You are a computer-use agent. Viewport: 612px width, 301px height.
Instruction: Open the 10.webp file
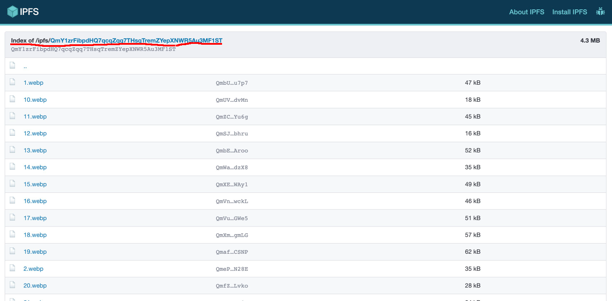pos(35,100)
